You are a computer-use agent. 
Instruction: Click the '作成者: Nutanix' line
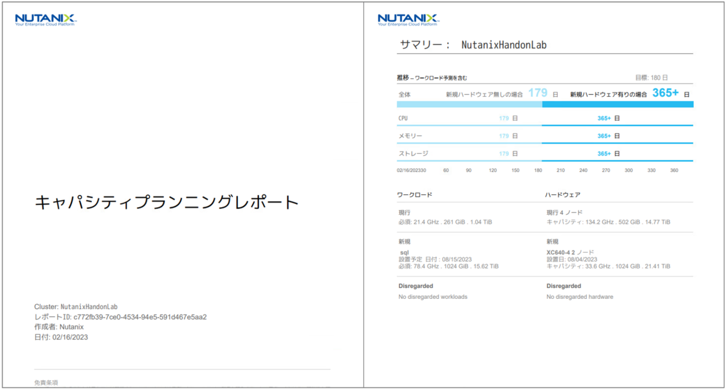click(59, 327)
